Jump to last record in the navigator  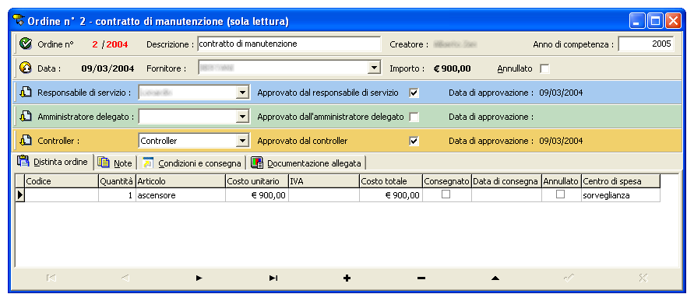273,278
